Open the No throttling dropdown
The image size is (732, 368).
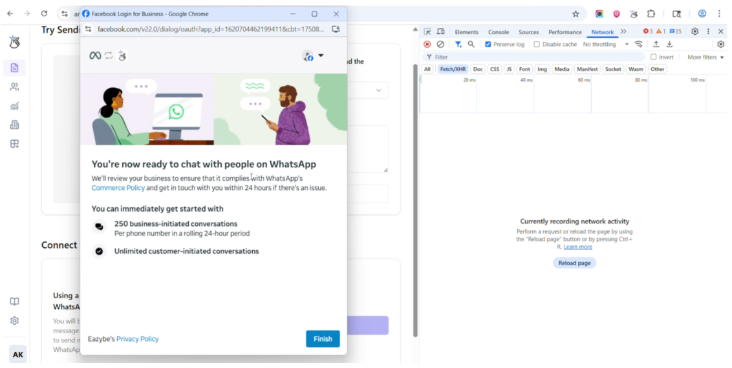tap(606, 45)
